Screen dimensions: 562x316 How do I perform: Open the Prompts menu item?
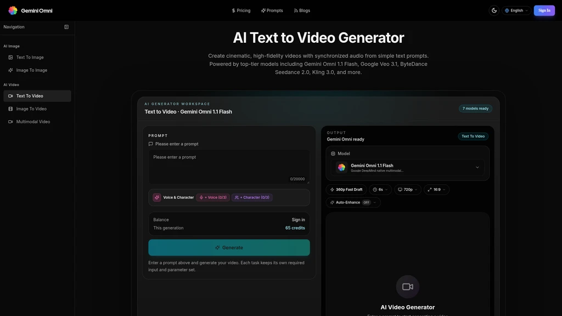click(272, 10)
